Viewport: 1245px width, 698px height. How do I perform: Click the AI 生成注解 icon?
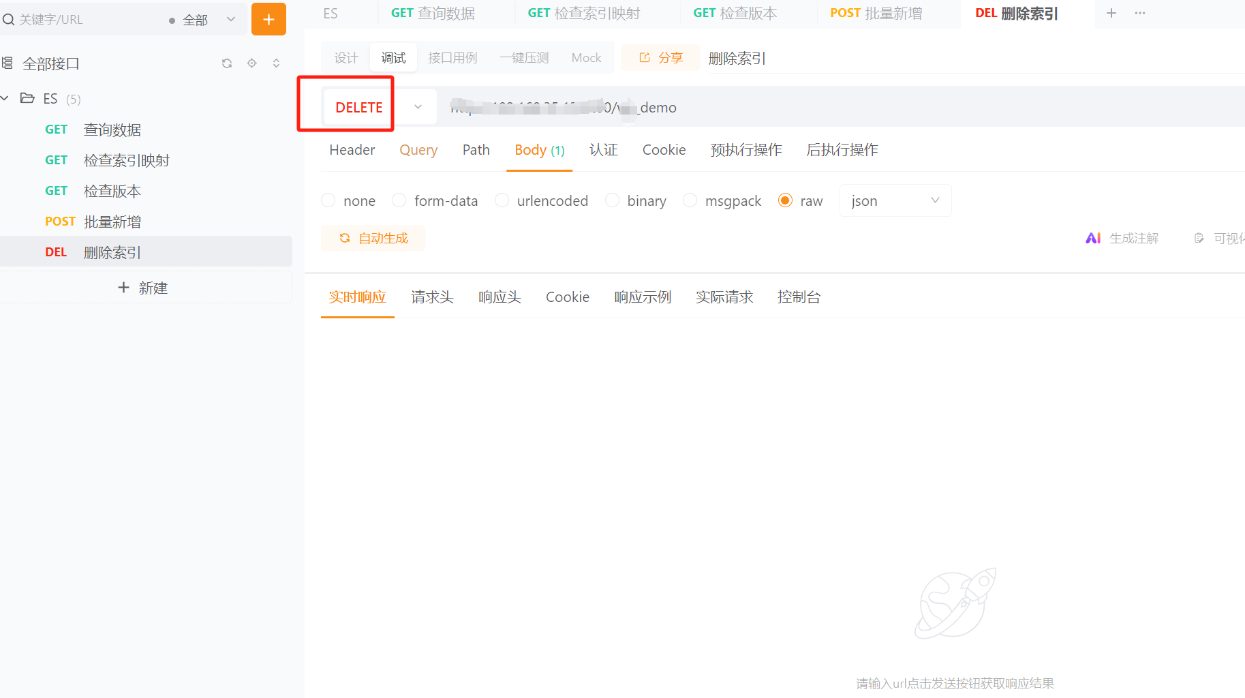click(x=1094, y=238)
